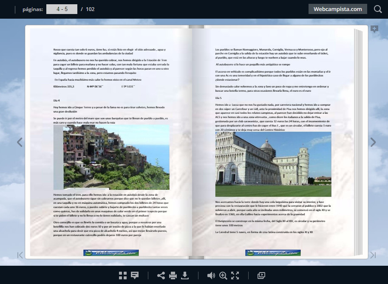This screenshot has width=388, height=284.
Task: Click the page number field 4 - 5
Action: pyautogui.click(x=62, y=9)
